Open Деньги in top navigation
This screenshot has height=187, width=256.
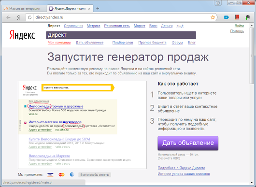pos(167,26)
